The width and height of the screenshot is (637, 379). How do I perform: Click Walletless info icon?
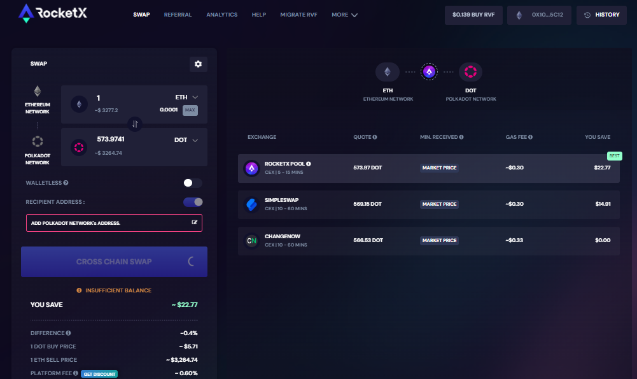click(x=66, y=183)
